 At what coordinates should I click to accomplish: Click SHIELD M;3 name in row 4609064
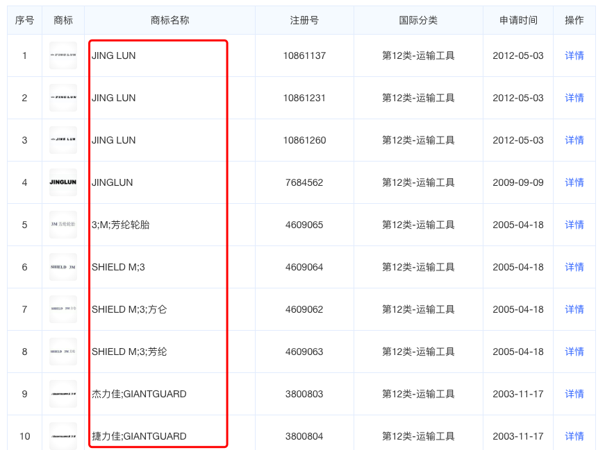[118, 267]
